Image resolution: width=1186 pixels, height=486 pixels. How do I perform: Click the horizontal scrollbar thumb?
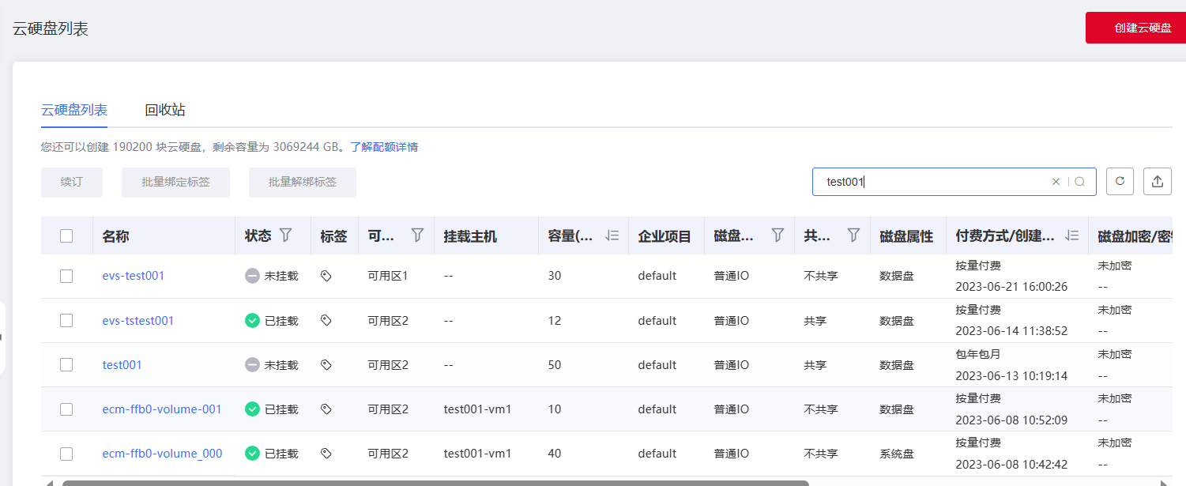(x=435, y=483)
